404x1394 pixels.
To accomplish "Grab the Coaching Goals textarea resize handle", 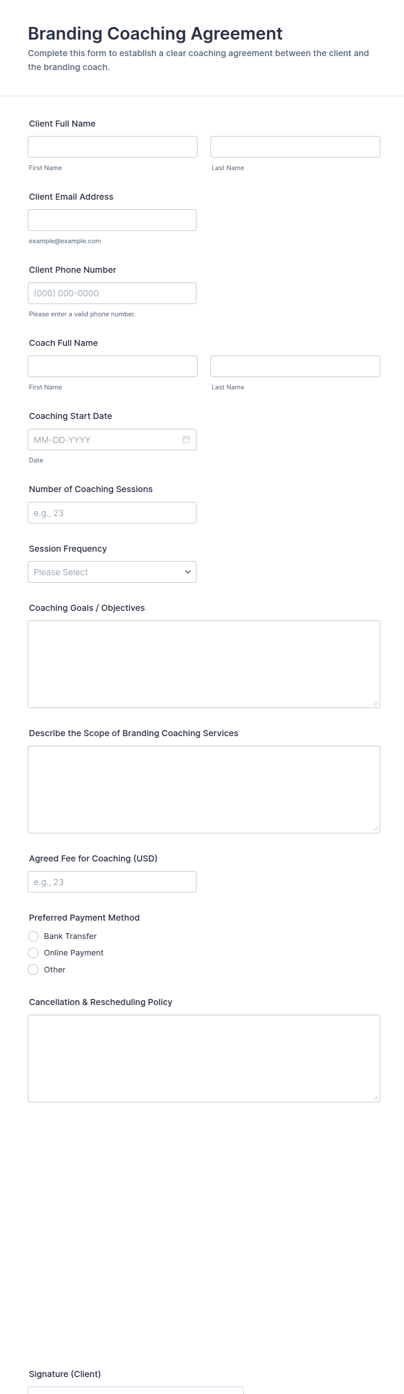I will click(x=375, y=703).
